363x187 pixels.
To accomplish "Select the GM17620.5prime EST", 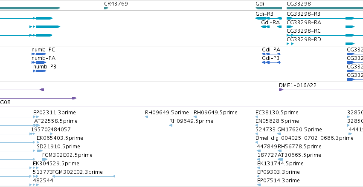I will coord(299,129).
